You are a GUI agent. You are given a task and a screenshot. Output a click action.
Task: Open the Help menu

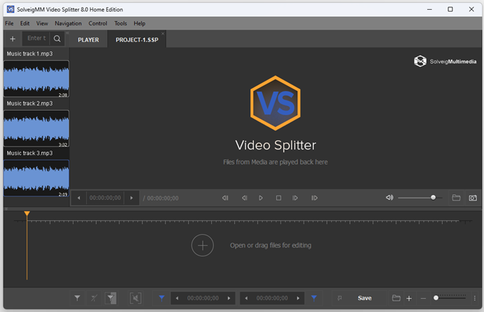coord(139,23)
